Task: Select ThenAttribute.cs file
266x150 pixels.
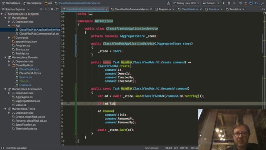Action: pos(26,129)
